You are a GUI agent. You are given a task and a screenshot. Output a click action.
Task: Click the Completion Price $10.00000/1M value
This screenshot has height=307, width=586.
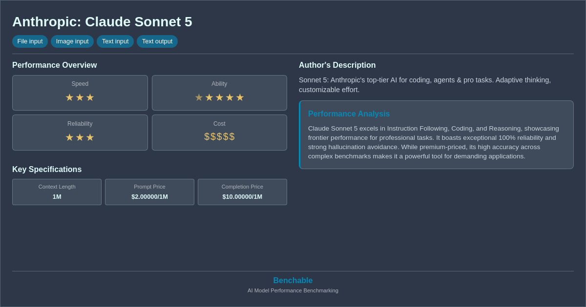[242, 197]
